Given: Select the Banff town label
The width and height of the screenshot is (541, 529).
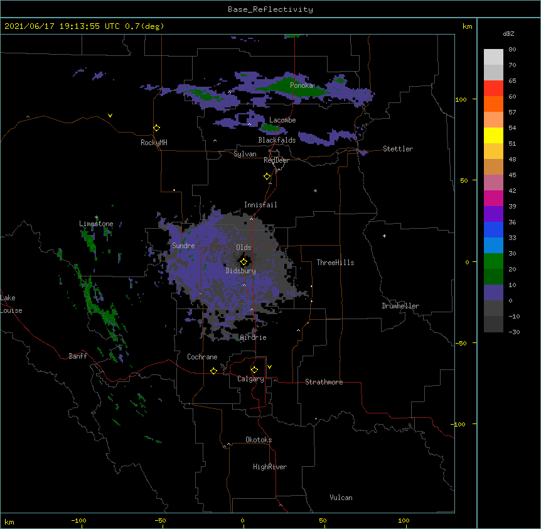Looking at the screenshot, I should point(78,356).
